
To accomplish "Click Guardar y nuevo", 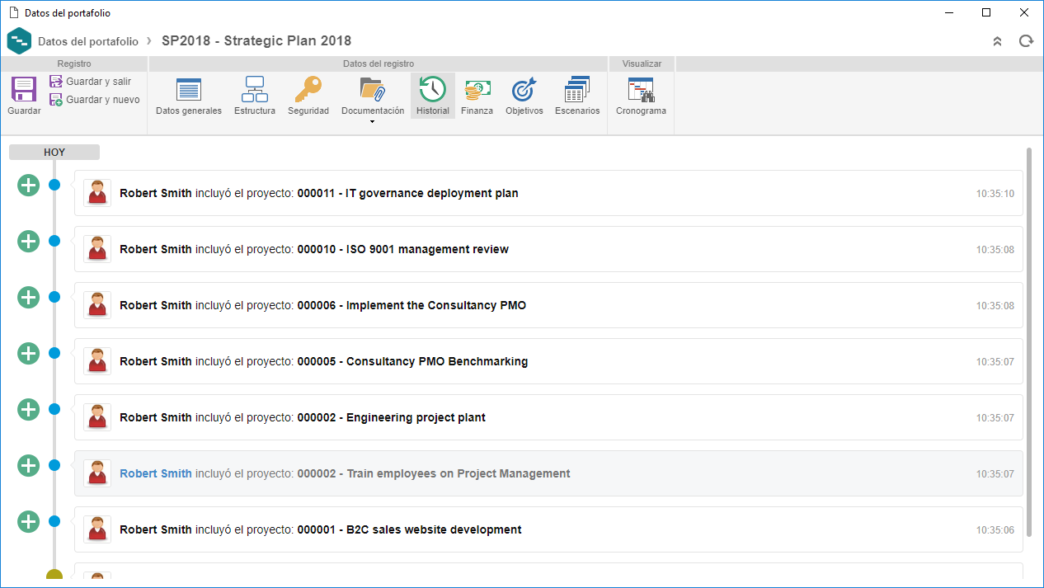I will pyautogui.click(x=94, y=100).
